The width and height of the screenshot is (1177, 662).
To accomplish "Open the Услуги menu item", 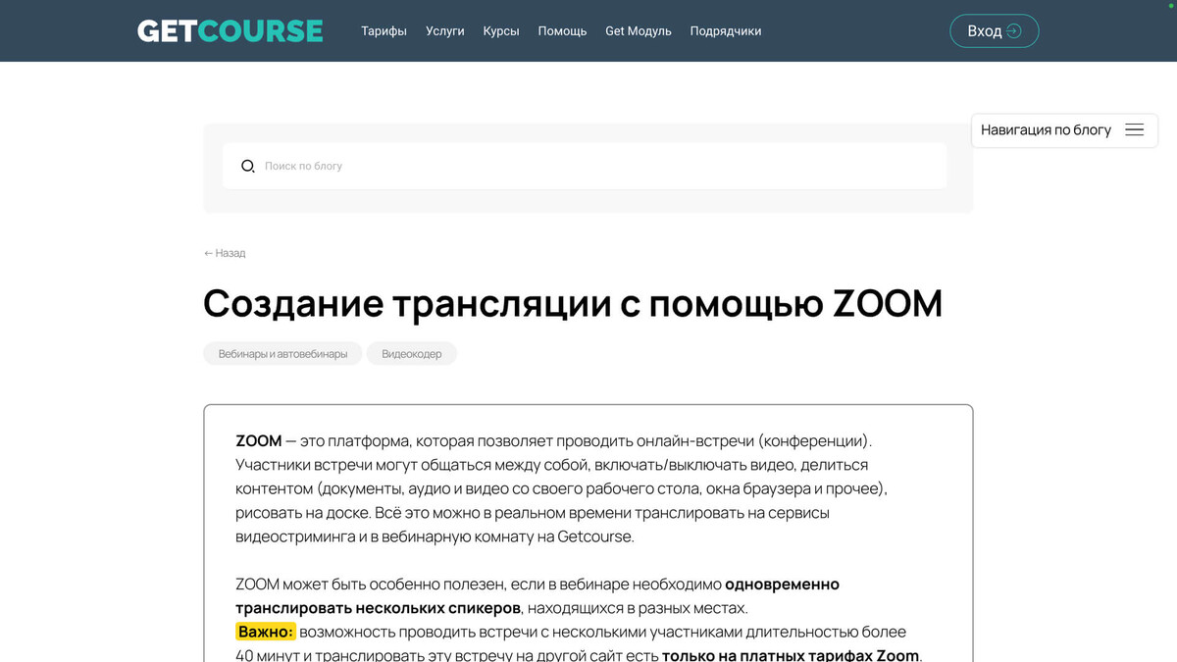I will pyautogui.click(x=445, y=31).
